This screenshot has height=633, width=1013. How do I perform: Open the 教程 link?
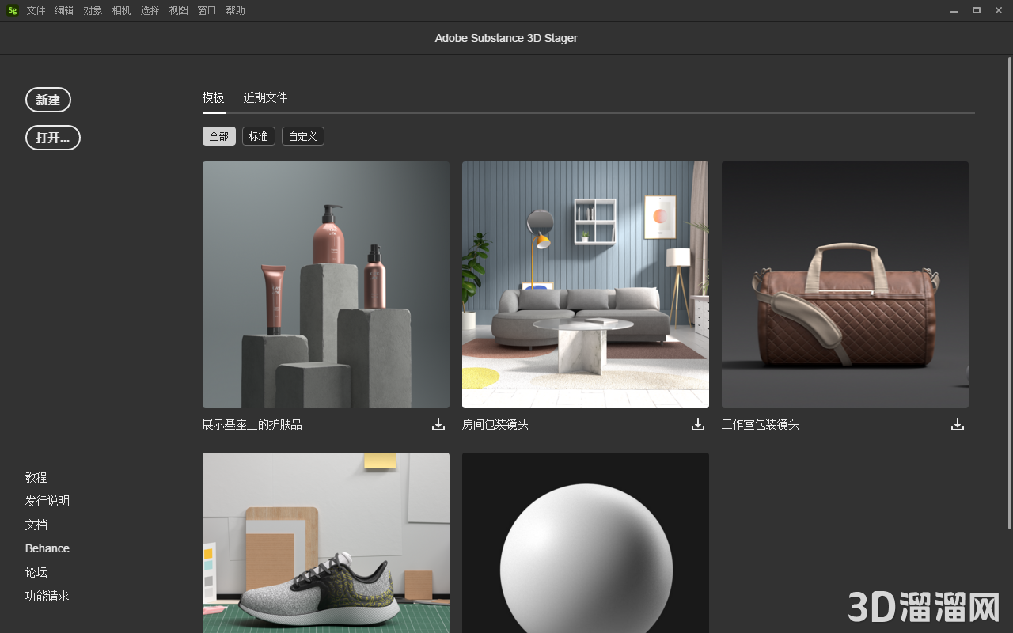click(36, 477)
